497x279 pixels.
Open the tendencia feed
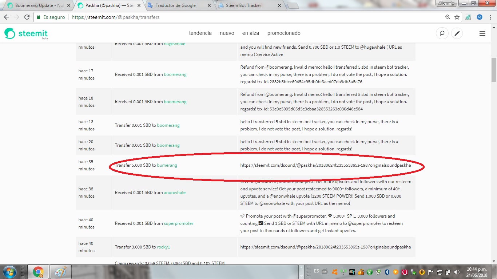pos(200,33)
